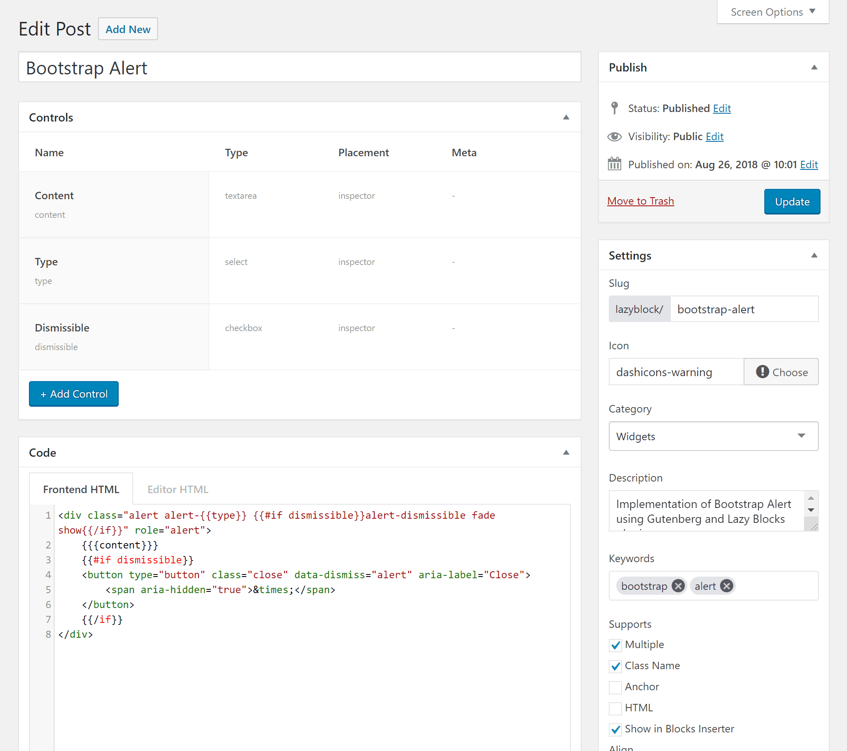Click the Update button
The image size is (847, 751).
pyautogui.click(x=792, y=202)
